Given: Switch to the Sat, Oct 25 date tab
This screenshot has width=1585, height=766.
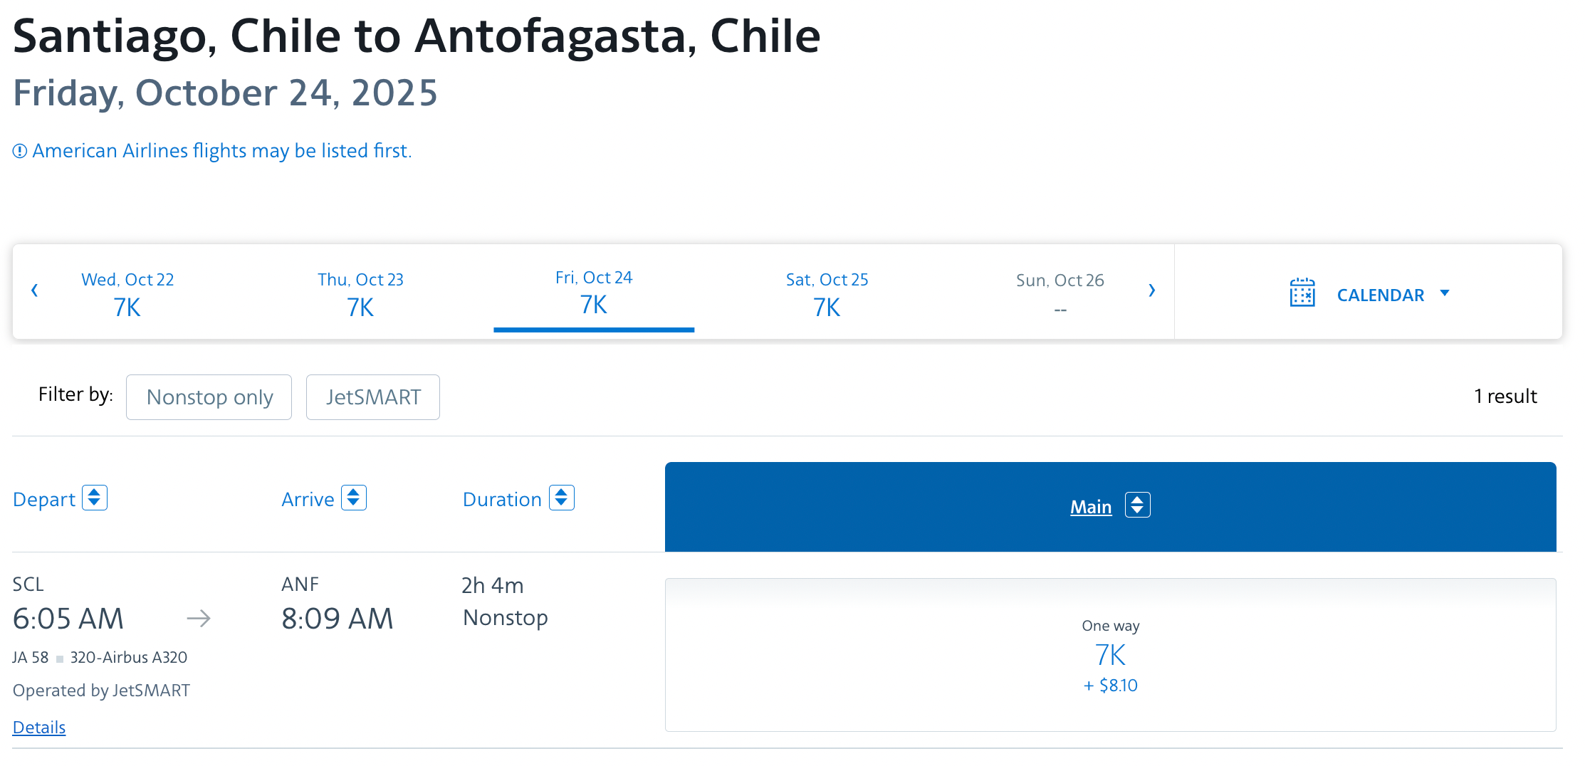Looking at the screenshot, I should (827, 293).
